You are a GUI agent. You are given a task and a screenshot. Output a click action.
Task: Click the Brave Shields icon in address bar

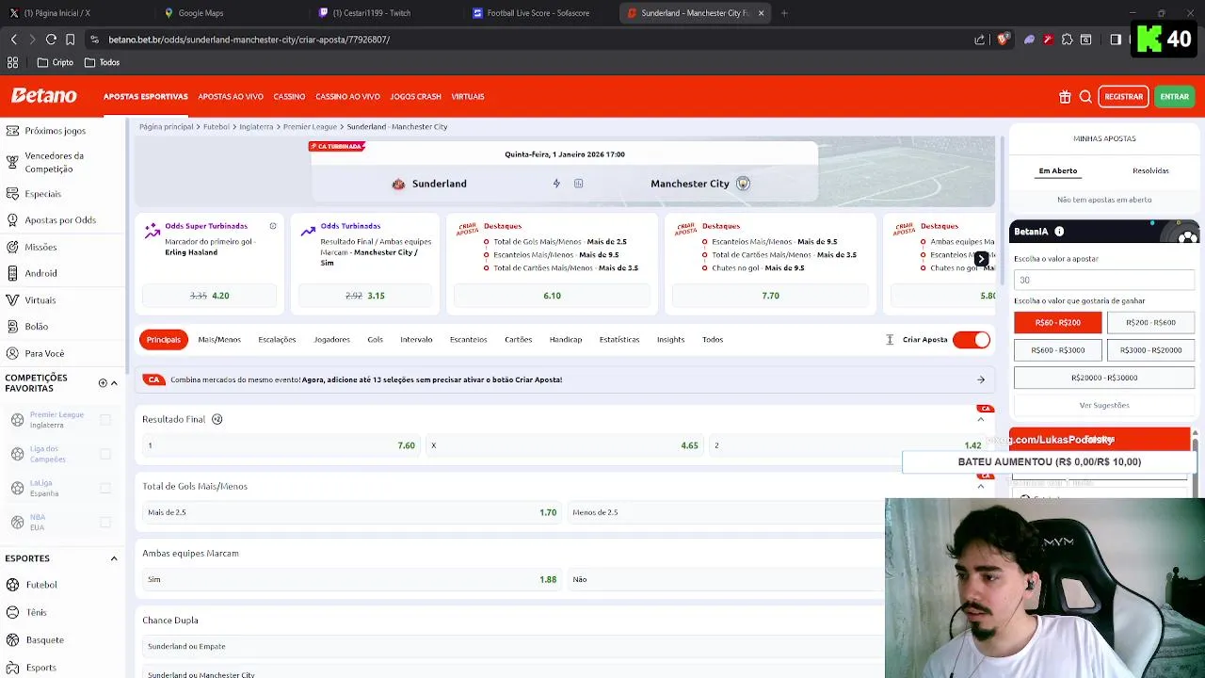[x=1003, y=40]
